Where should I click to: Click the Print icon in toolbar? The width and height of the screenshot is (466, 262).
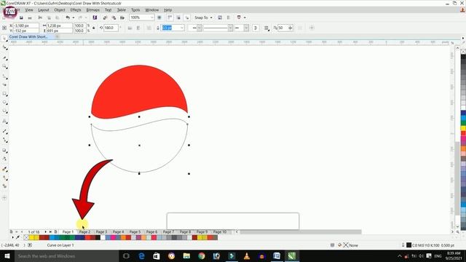(30, 17)
